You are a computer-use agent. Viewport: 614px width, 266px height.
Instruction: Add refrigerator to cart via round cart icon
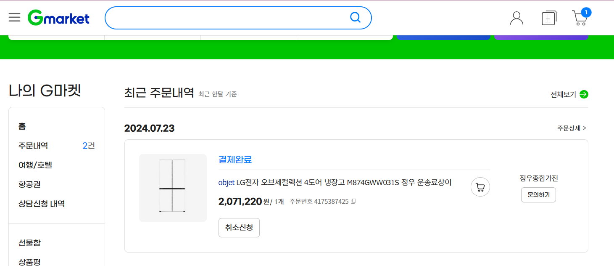[x=480, y=187]
